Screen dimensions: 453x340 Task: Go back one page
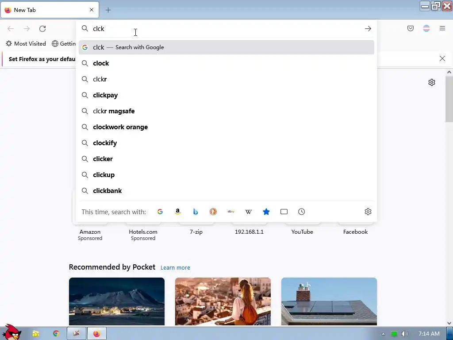(x=11, y=29)
